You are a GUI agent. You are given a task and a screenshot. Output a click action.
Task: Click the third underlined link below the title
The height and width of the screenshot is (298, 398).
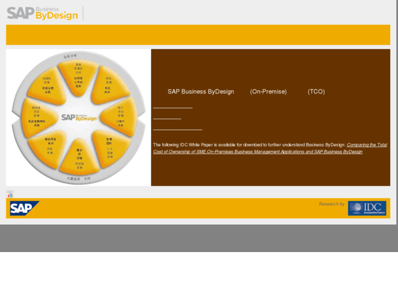click(178, 127)
